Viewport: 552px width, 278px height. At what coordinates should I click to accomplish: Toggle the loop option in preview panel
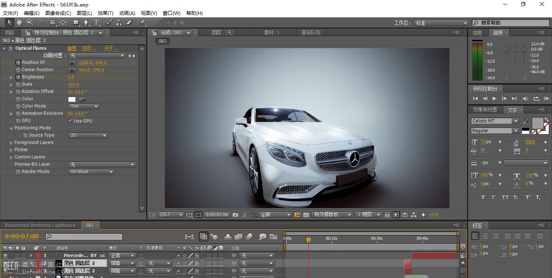pyautogui.click(x=536, y=98)
